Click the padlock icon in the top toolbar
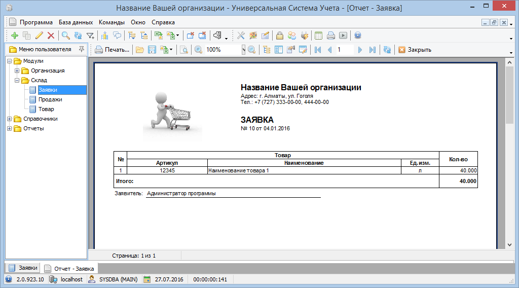This screenshot has width=519, height=288. 279,35
